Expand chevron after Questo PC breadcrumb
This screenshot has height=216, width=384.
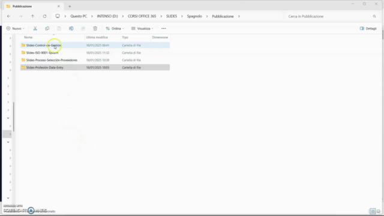(92, 16)
